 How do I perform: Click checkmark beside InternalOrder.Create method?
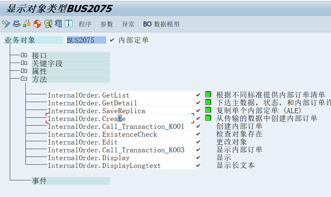pos(198,119)
